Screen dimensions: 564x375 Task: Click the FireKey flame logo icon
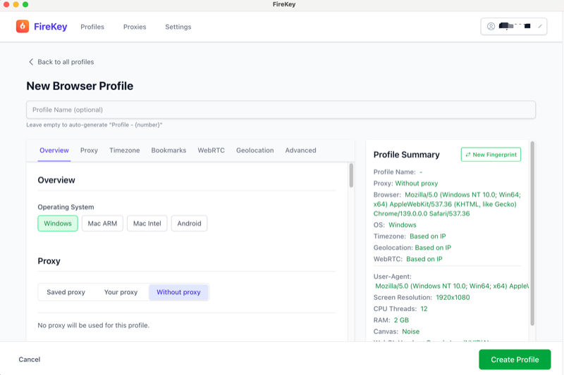click(x=23, y=27)
